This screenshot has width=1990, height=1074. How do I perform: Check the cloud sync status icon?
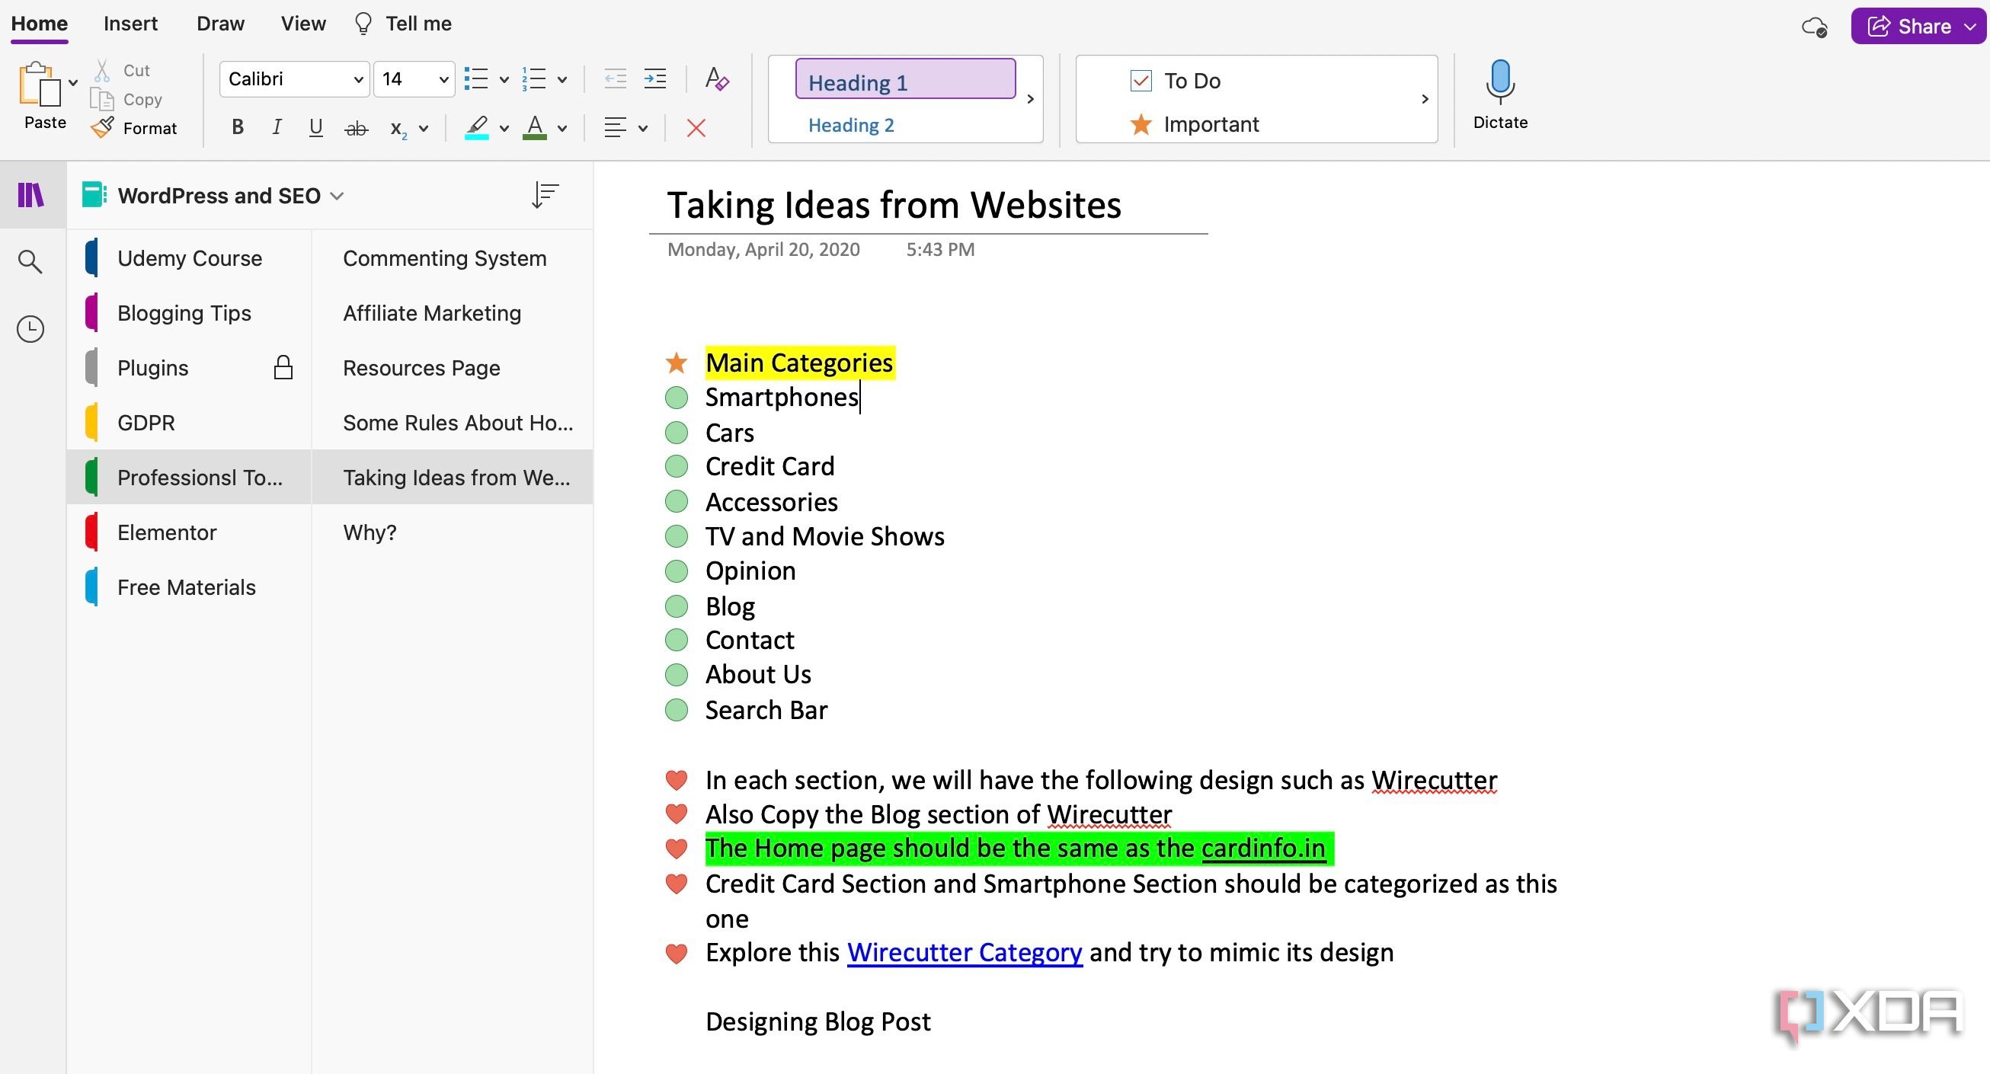click(x=1815, y=27)
